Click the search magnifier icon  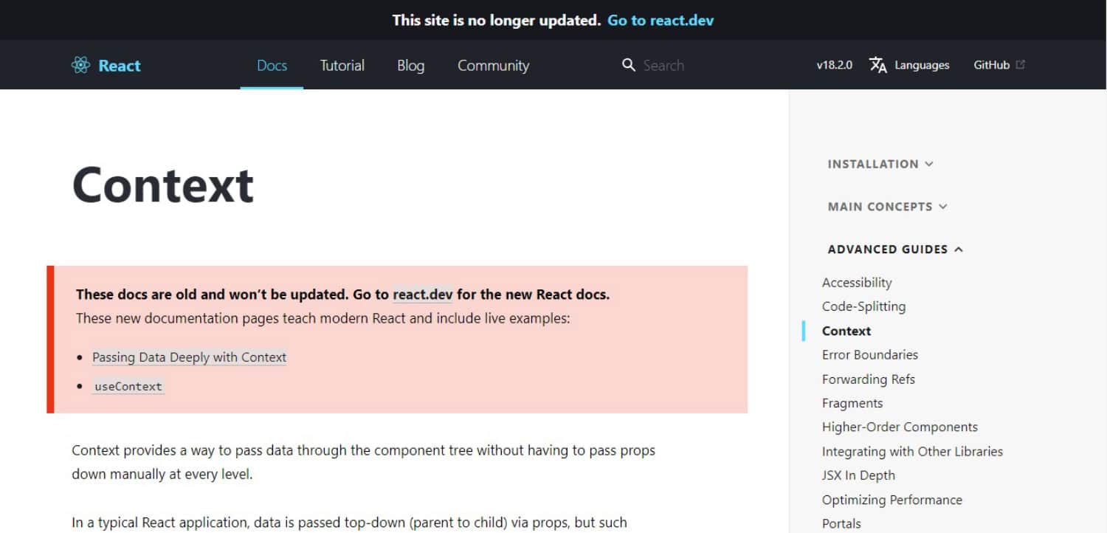click(629, 65)
